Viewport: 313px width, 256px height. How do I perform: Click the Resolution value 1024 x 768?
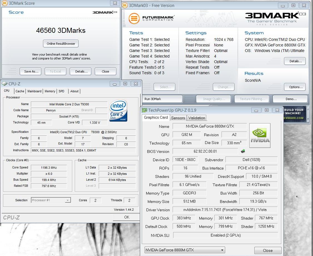(x=224, y=39)
